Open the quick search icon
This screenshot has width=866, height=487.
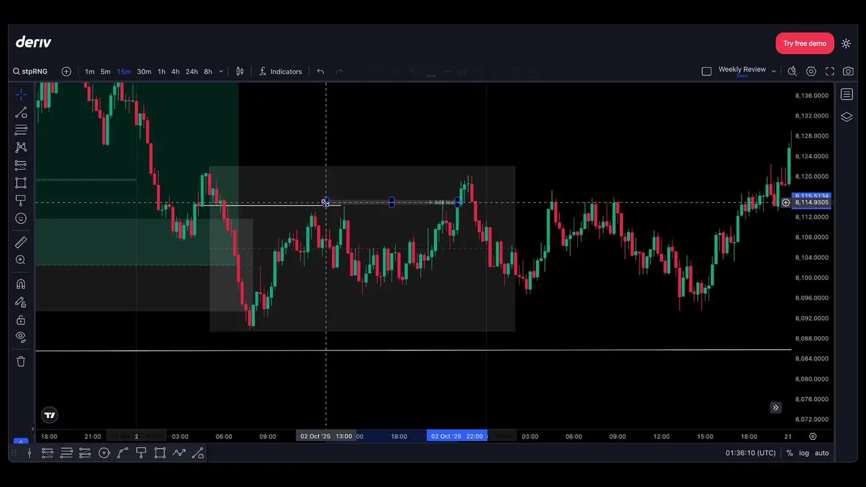(792, 71)
